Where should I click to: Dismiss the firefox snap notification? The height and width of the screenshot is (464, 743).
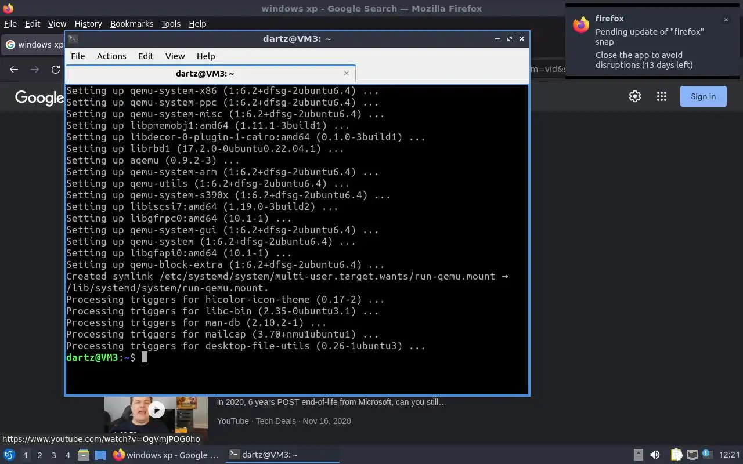pyautogui.click(x=726, y=20)
